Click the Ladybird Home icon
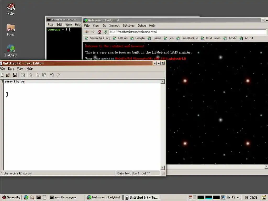Image resolution: width=268 pixels, height=201 pixels. click(x=99, y=32)
